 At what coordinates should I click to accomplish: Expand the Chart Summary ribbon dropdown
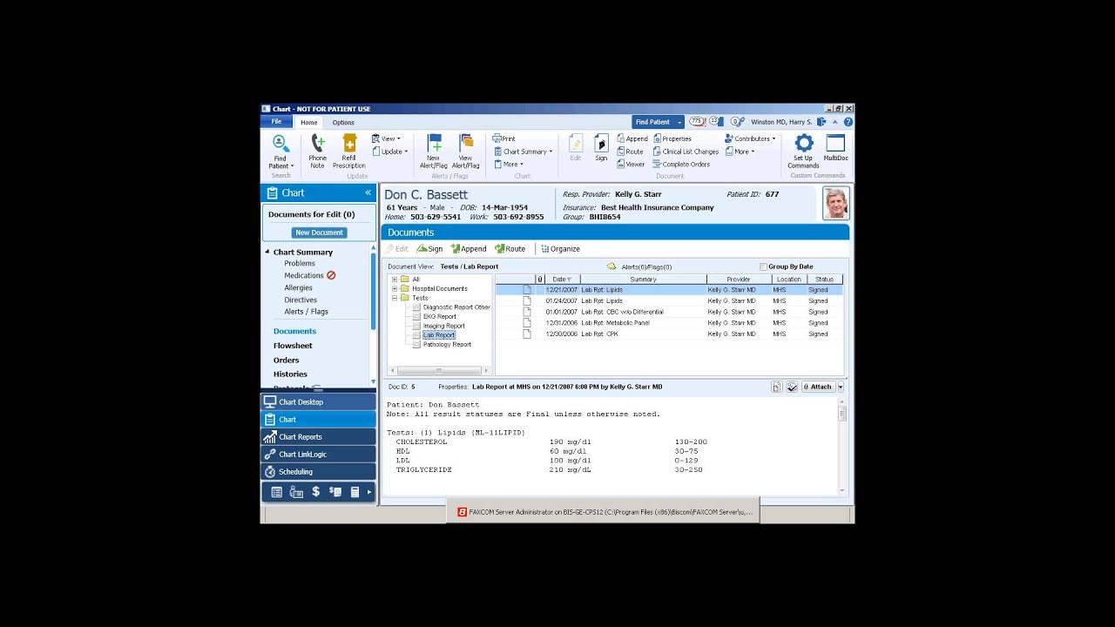point(523,152)
